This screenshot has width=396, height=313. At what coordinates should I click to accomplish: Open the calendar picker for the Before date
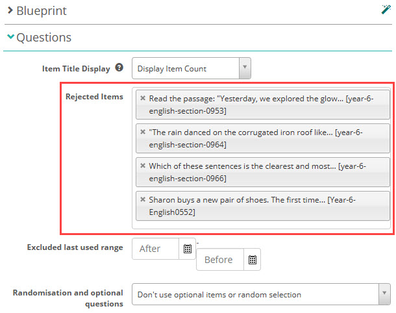coord(252,260)
